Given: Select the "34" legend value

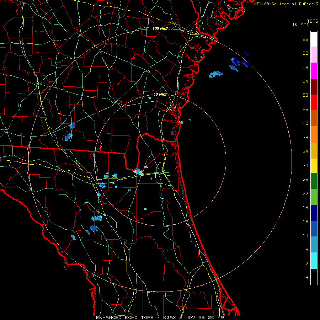Looking at the screenshot, I should (305, 151).
